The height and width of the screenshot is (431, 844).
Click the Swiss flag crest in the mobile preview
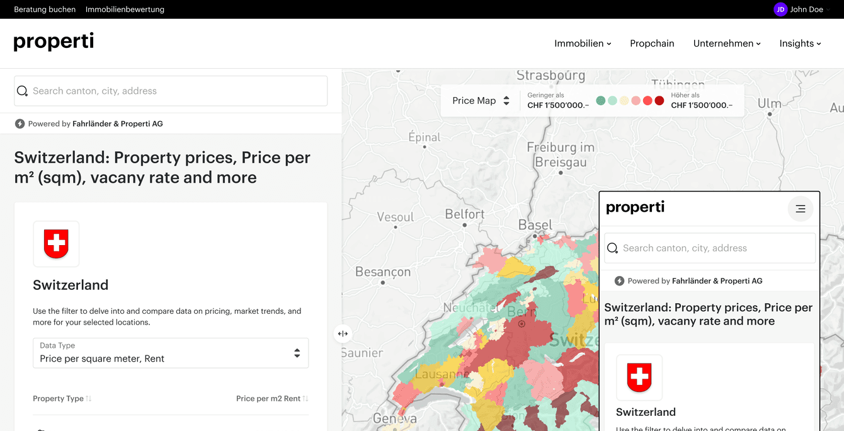click(639, 377)
